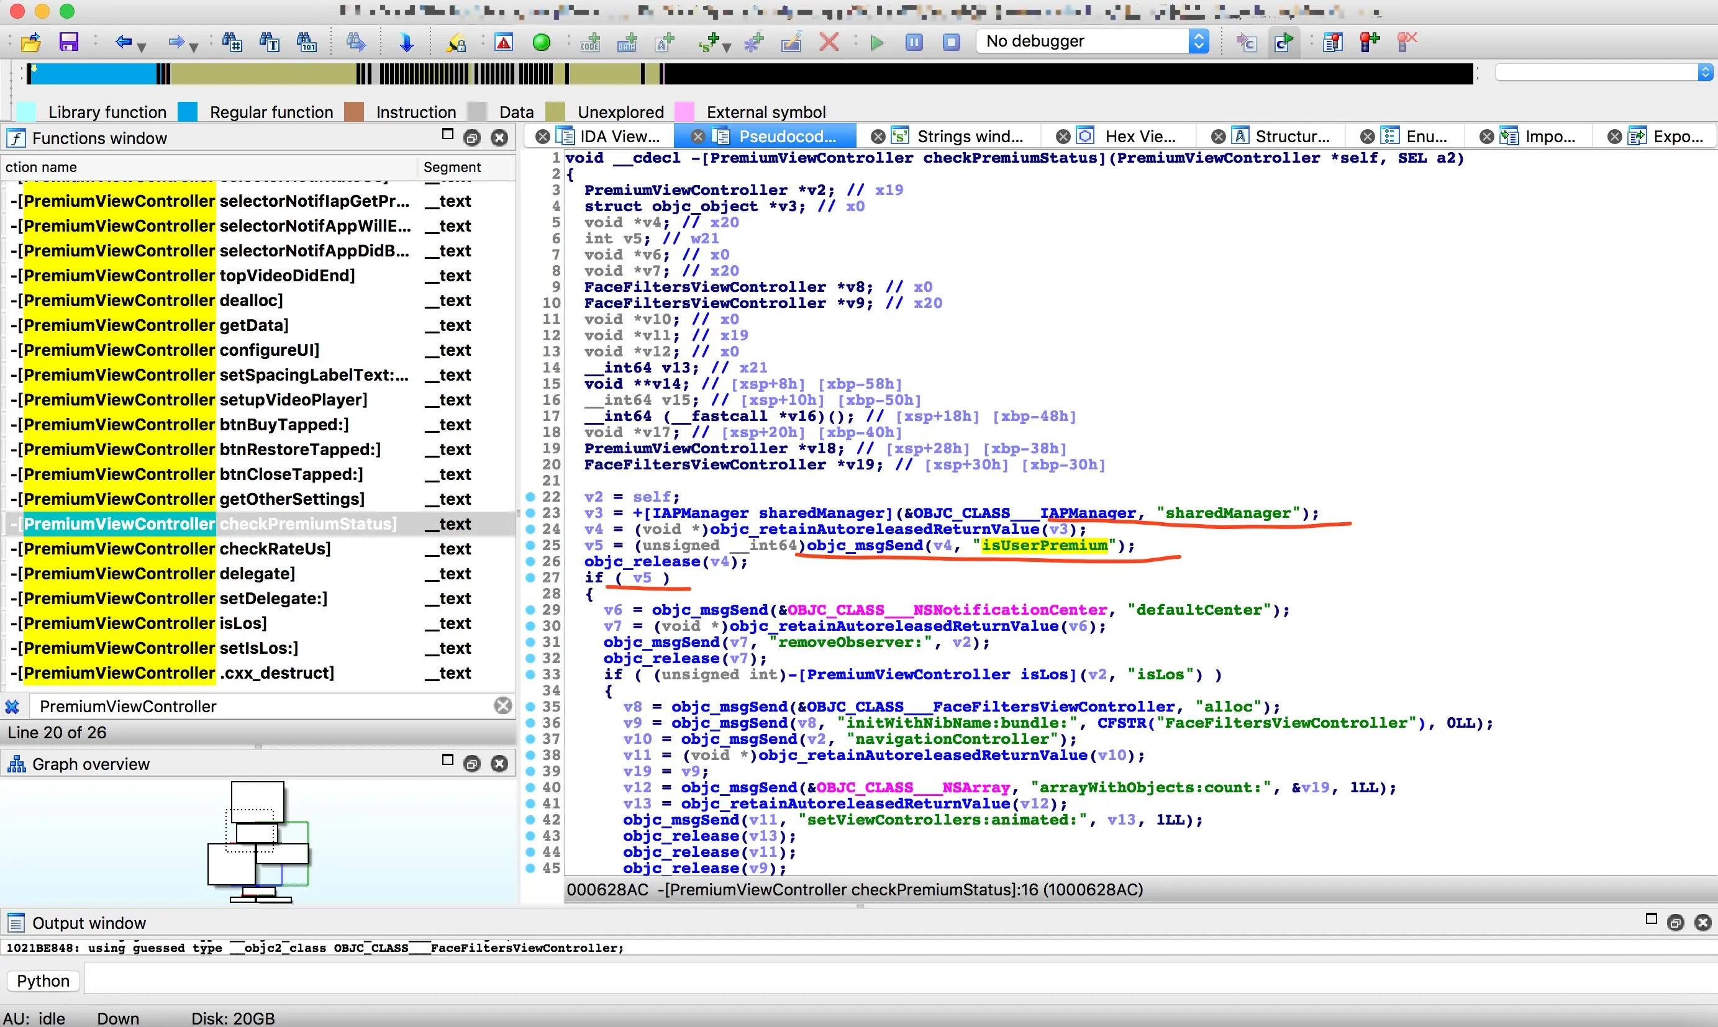Click the Open file toolbar icon
1718x1027 pixels.
30,42
